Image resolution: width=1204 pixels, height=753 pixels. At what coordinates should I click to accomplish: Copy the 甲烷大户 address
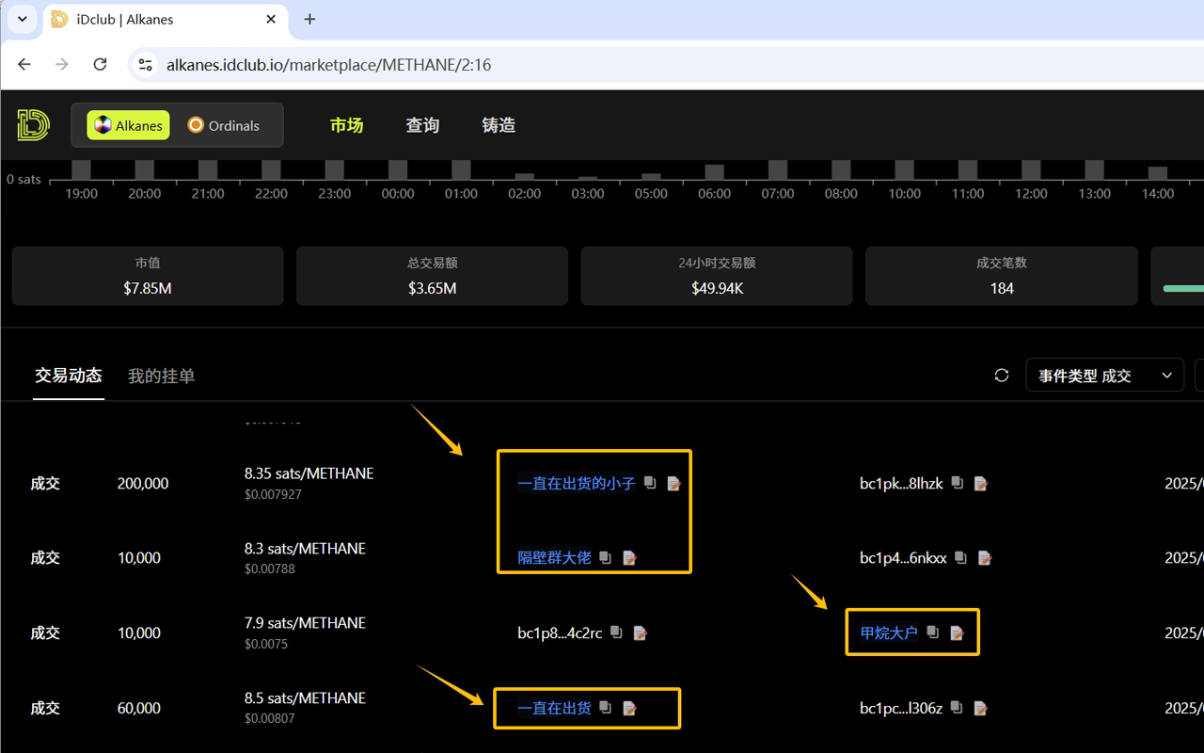(x=932, y=633)
